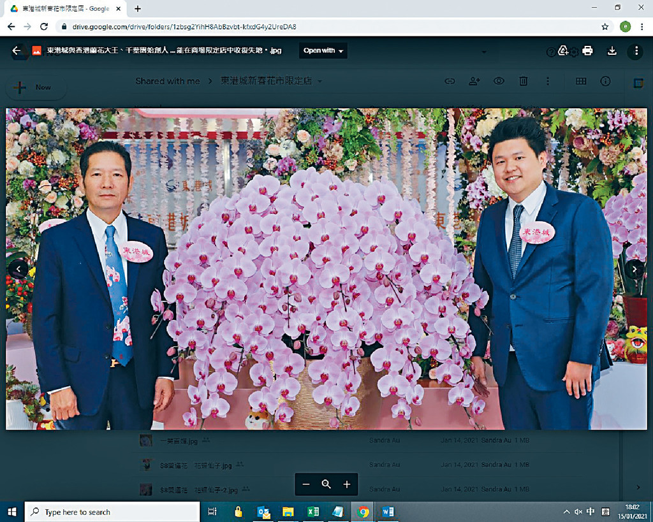Click the preview eye icon
This screenshot has width=653, height=522.
click(x=499, y=81)
